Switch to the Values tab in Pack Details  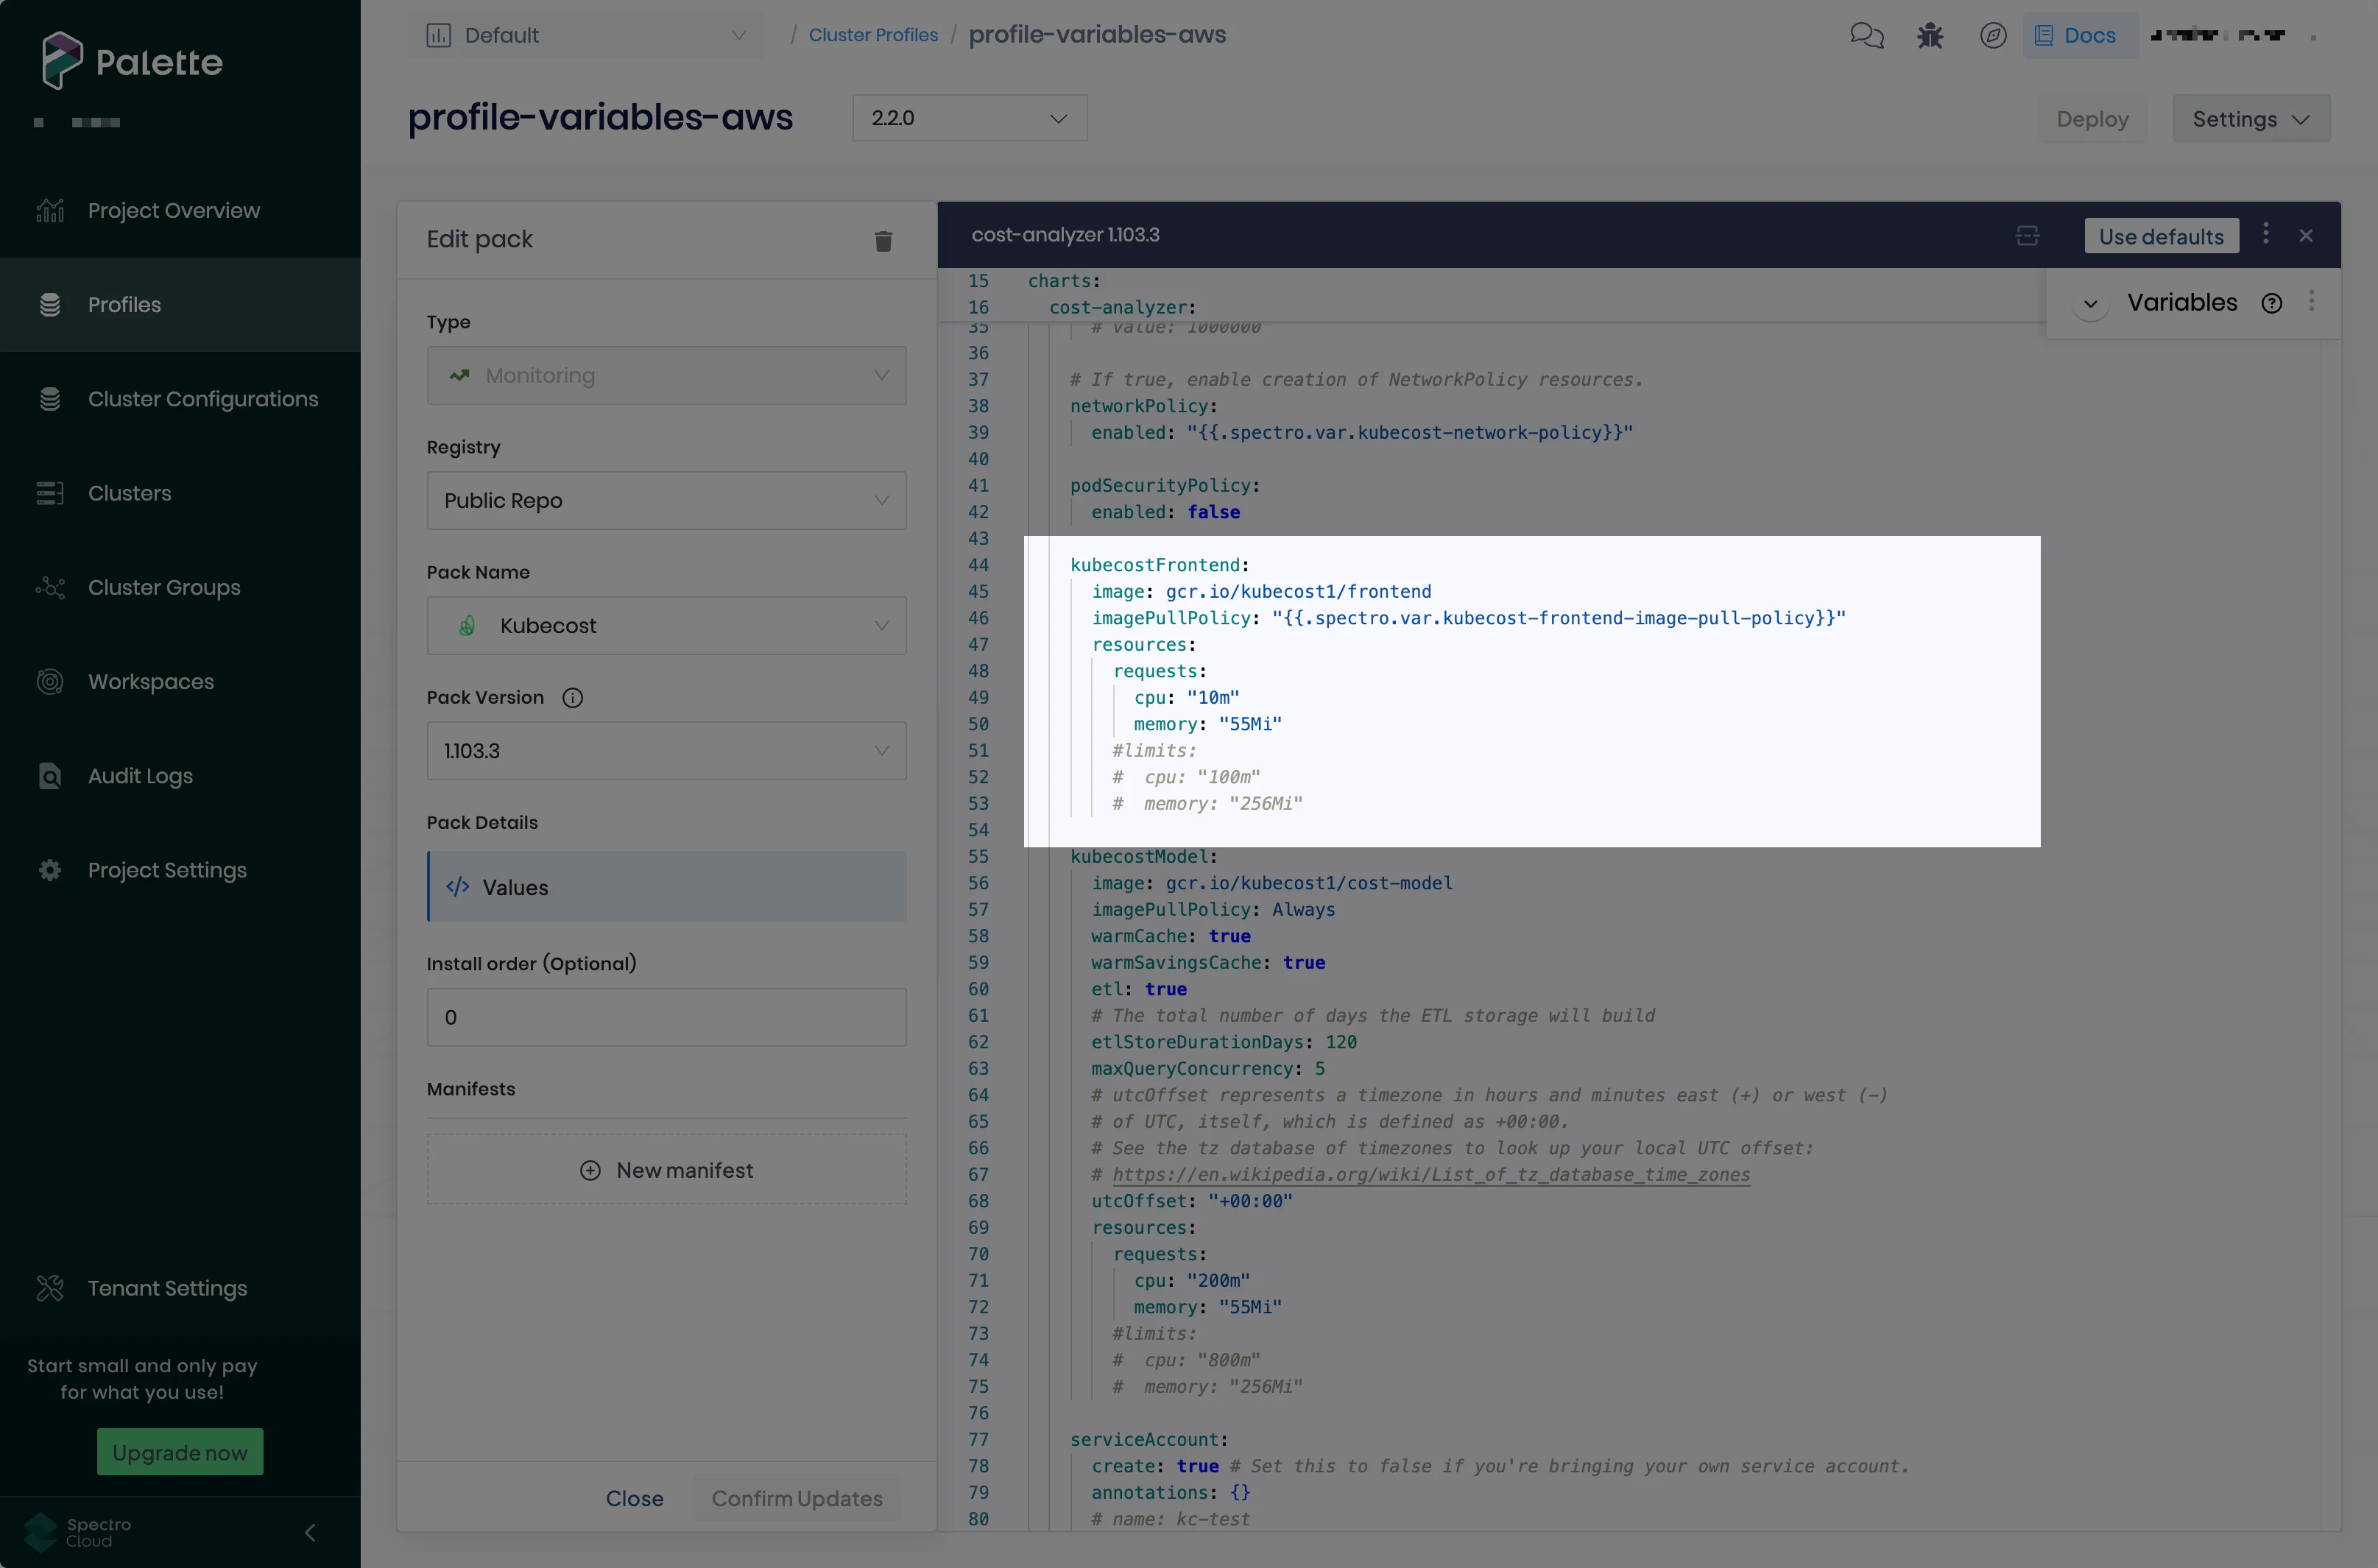pyautogui.click(x=665, y=887)
